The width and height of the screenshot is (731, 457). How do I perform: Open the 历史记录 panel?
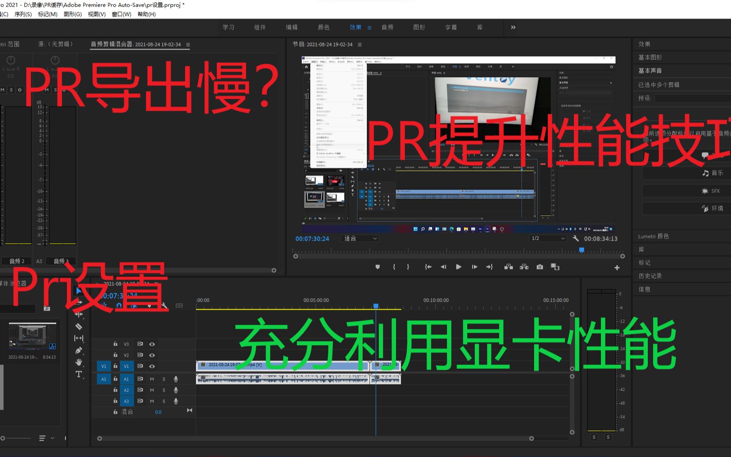tap(650, 276)
